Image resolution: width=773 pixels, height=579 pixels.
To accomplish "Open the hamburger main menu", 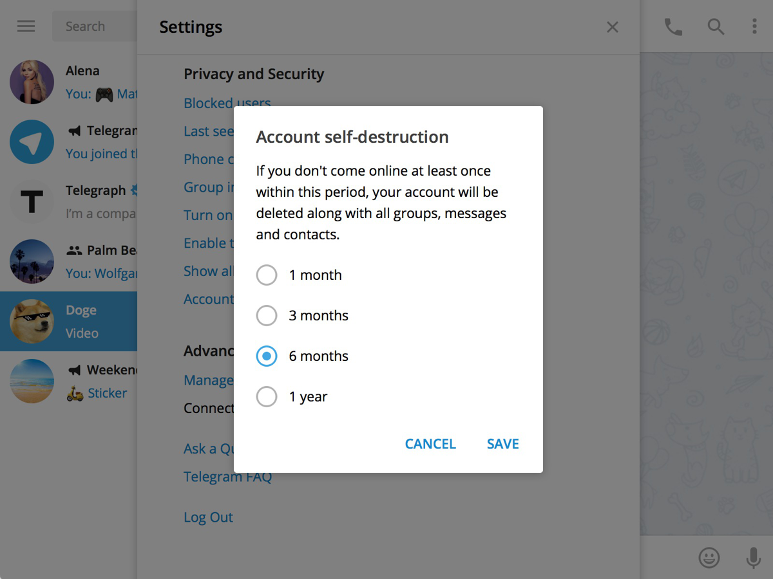I will pos(26,26).
